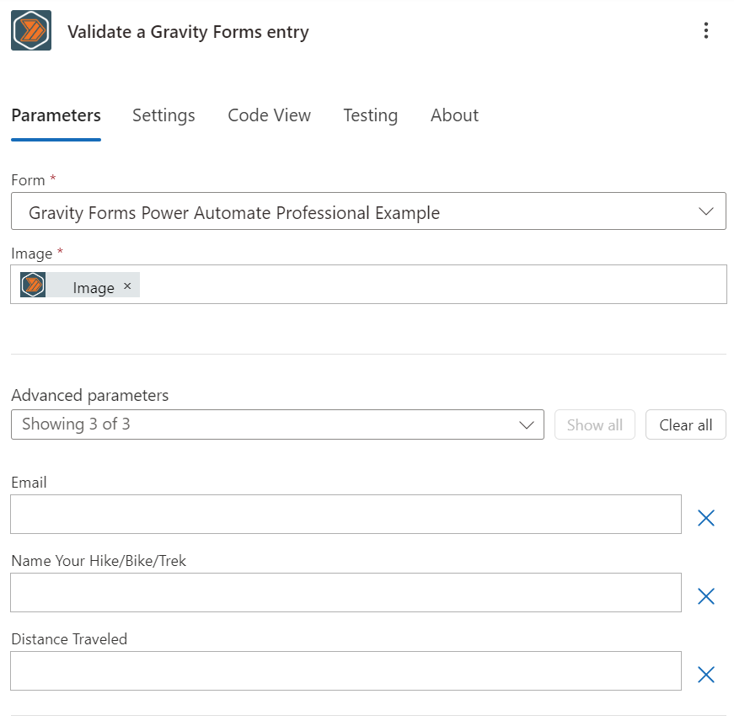Select Gravity Forms Power Automate Professional Example combo box

[x=368, y=211]
